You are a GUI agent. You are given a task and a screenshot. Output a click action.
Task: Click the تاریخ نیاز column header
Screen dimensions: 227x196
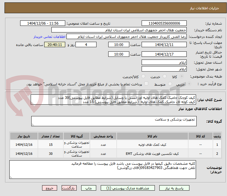(24, 136)
